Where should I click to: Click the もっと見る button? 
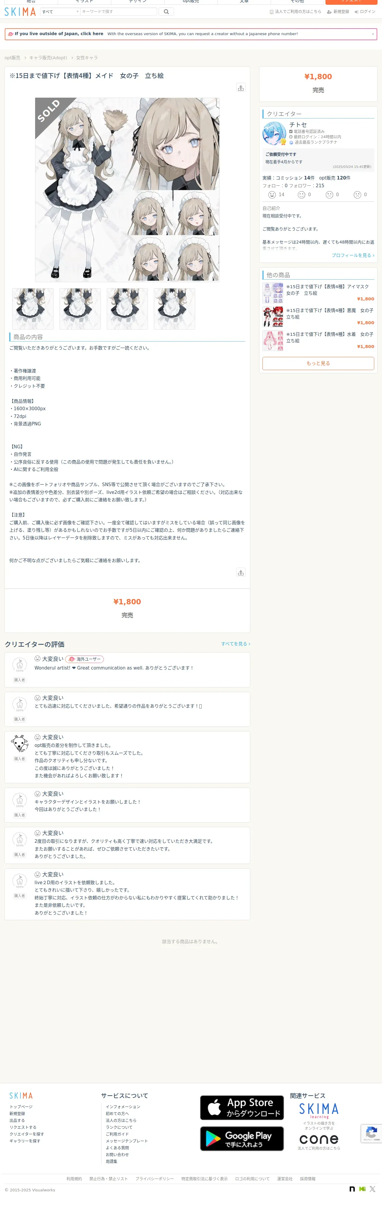(318, 363)
